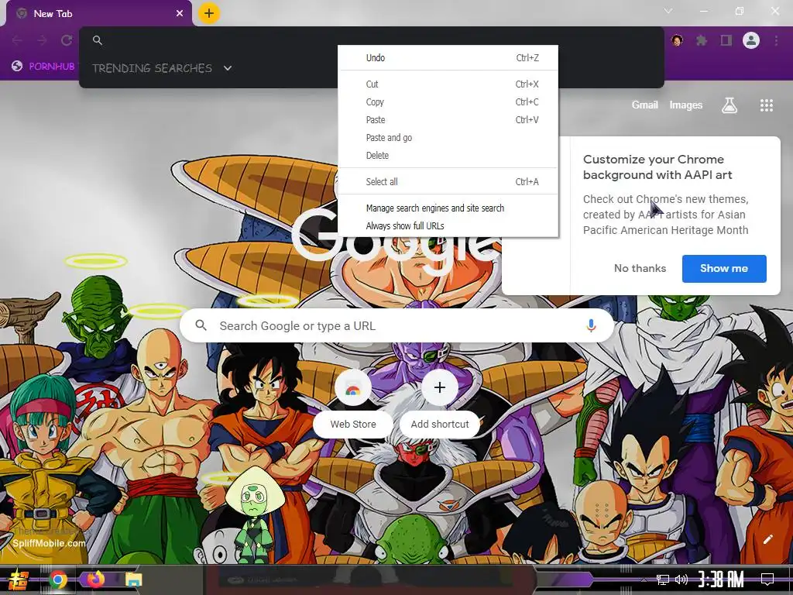Open the Gmail link
This screenshot has width=793, height=595.
[x=645, y=105]
